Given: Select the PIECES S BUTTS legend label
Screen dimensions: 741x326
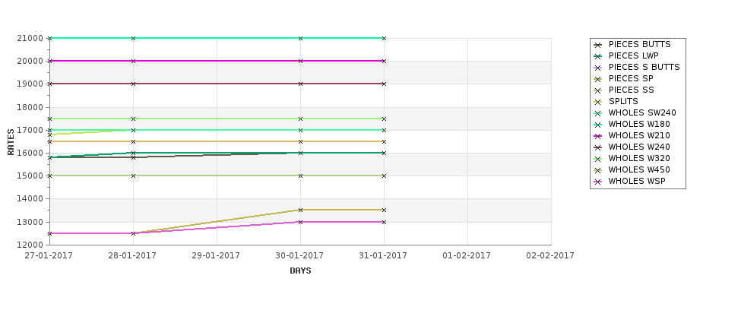Looking at the screenshot, I should [644, 67].
